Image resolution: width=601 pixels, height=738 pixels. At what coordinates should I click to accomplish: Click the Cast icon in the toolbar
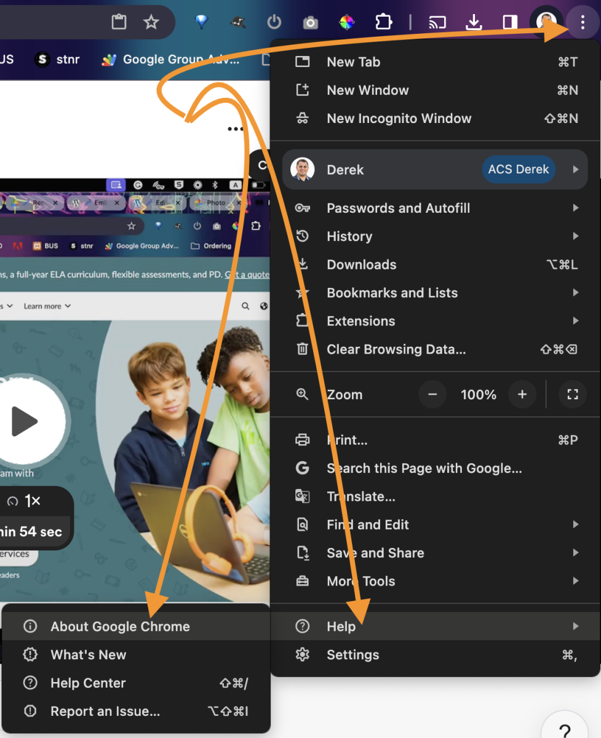click(437, 23)
